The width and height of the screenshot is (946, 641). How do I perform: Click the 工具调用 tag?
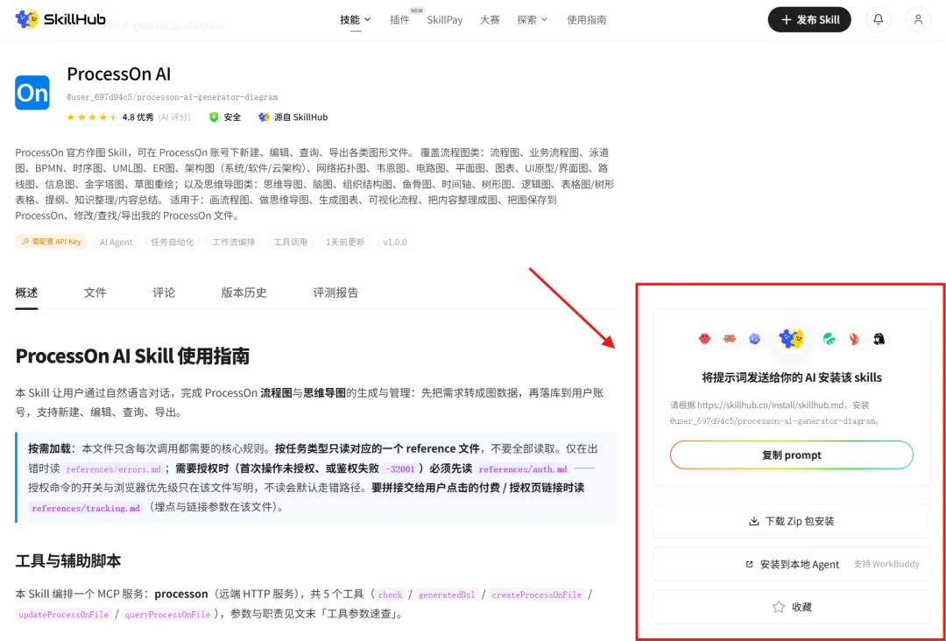tap(291, 242)
